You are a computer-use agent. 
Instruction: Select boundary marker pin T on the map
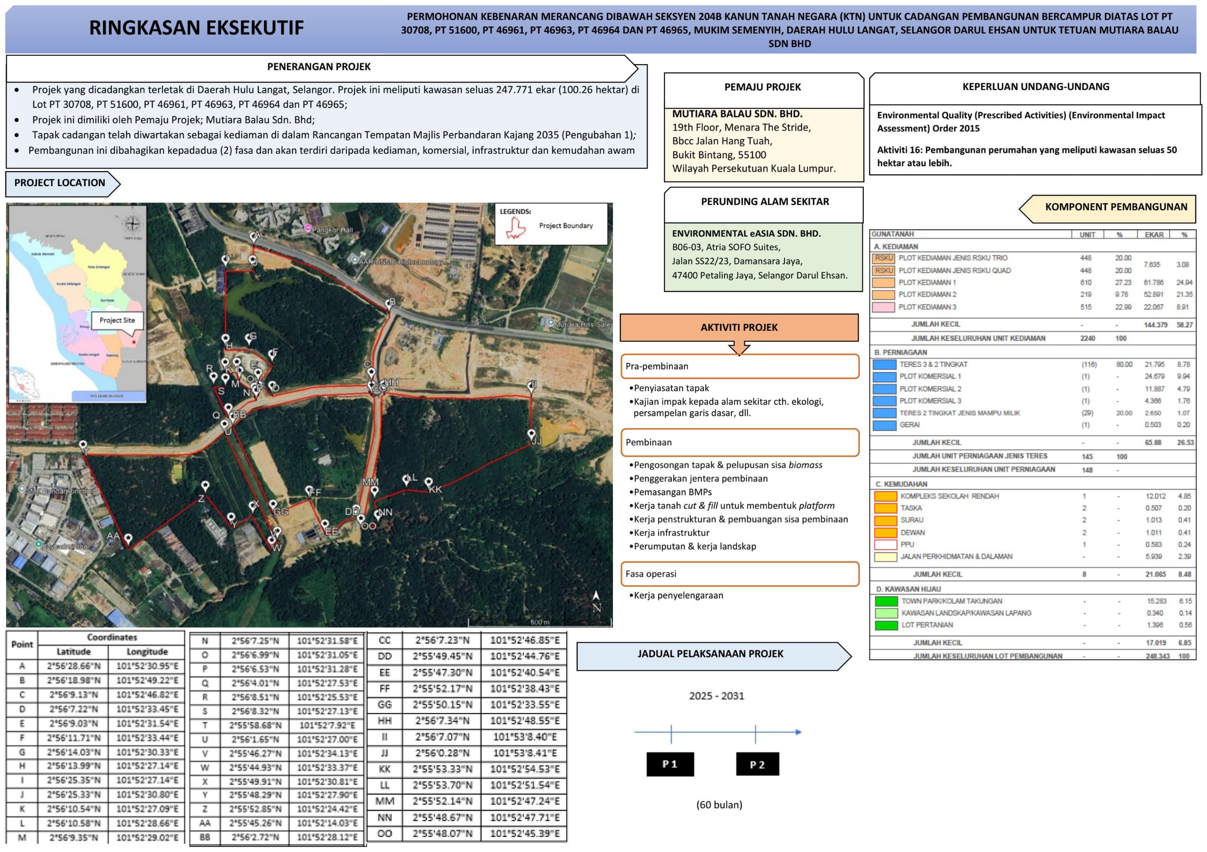pos(83,446)
